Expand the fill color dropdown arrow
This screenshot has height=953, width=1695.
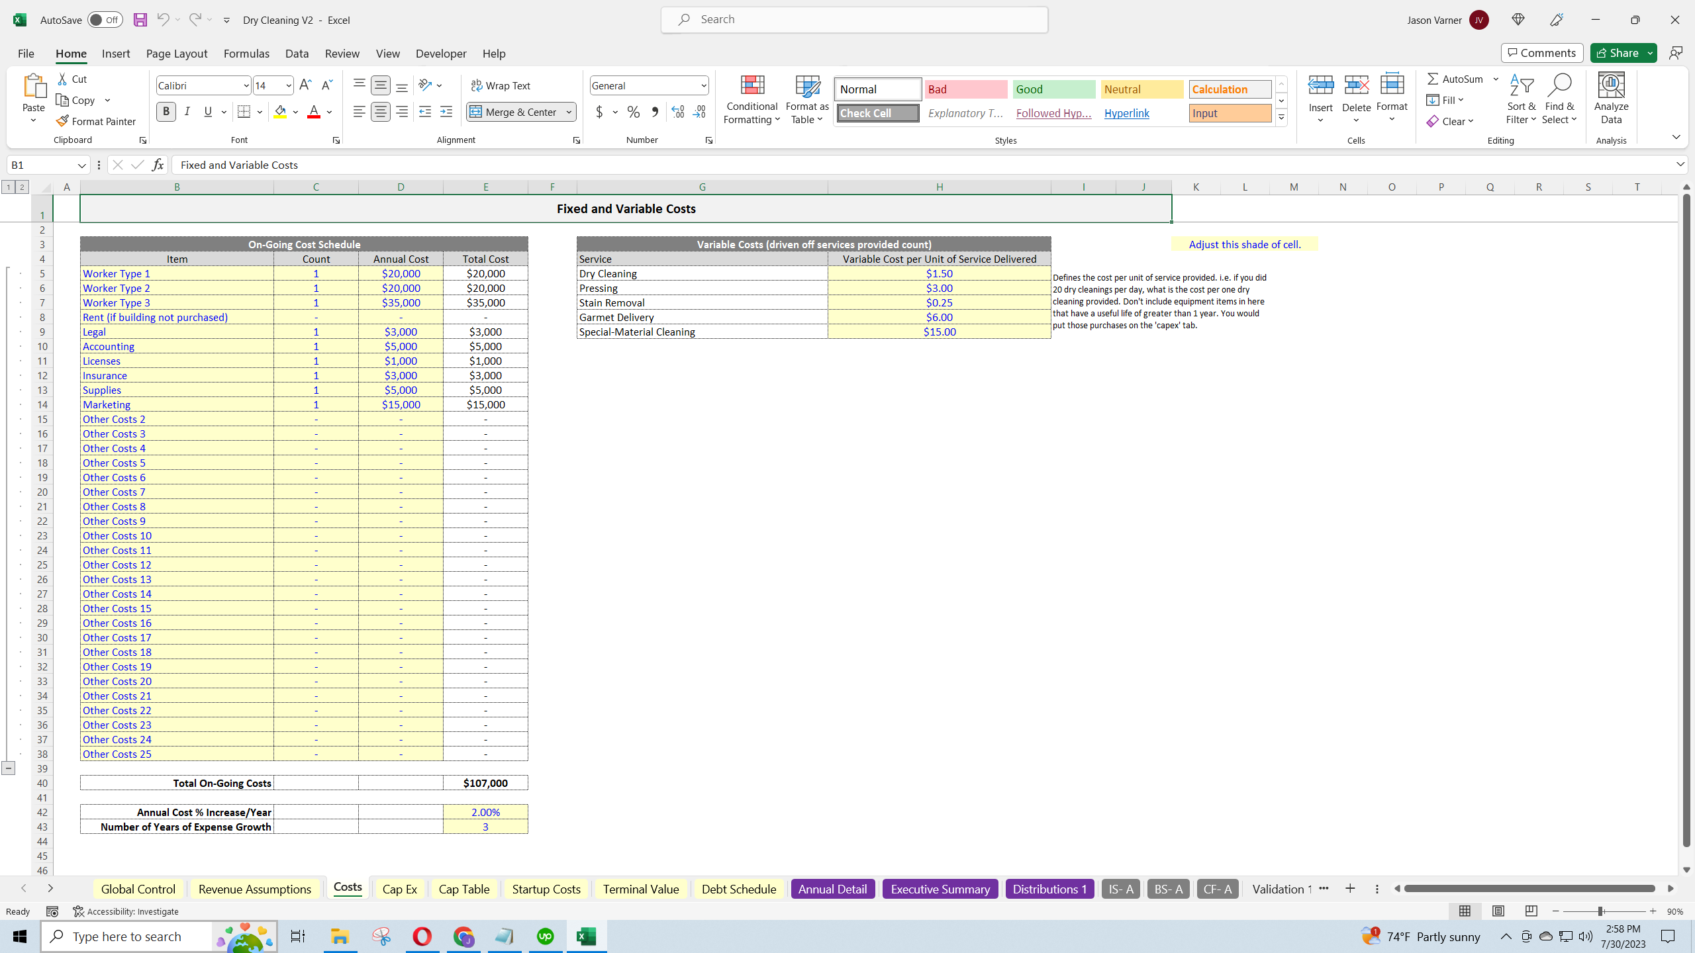296,112
